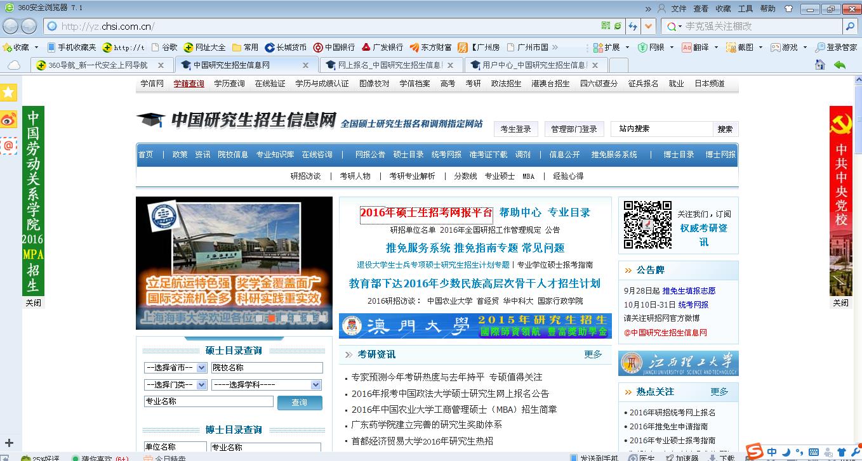
Task: Switch to the 用户中心 tab
Action: [534, 65]
